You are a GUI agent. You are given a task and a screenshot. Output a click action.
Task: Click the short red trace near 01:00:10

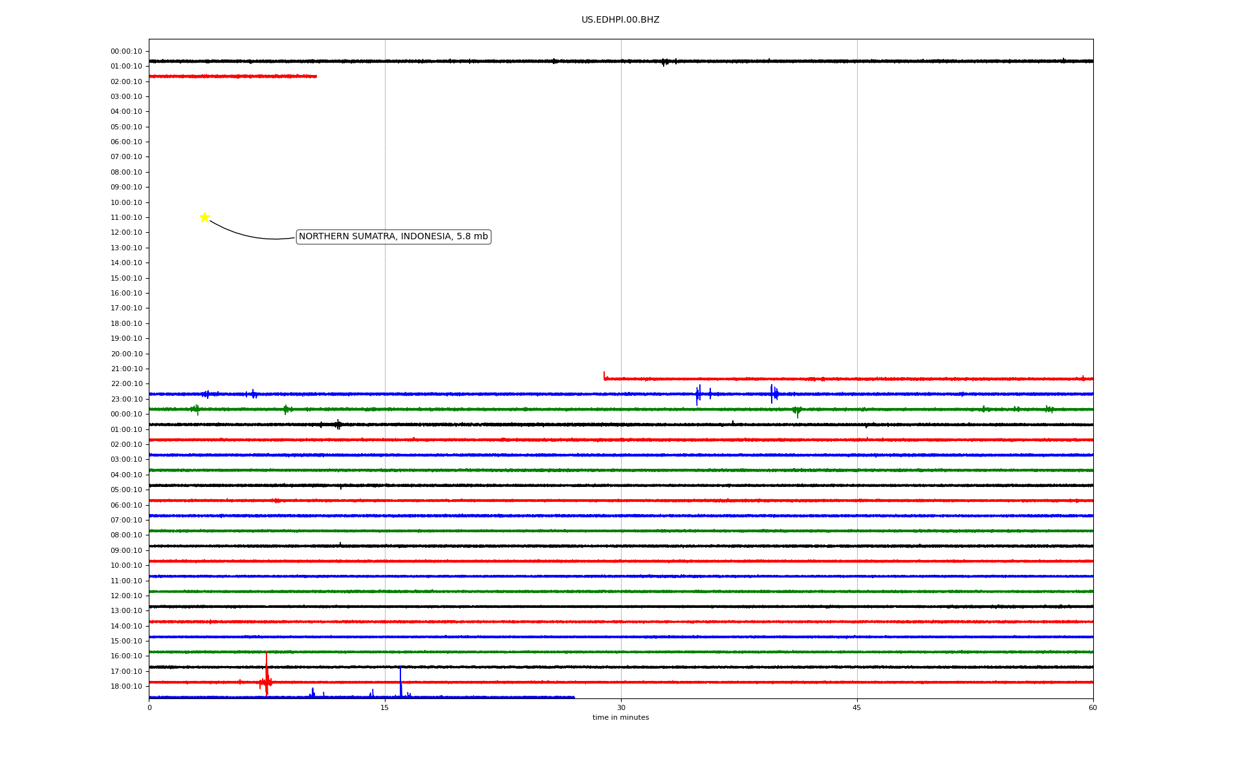(x=233, y=76)
